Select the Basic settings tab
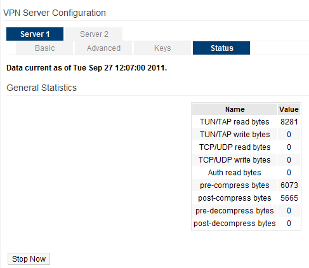 click(x=44, y=48)
